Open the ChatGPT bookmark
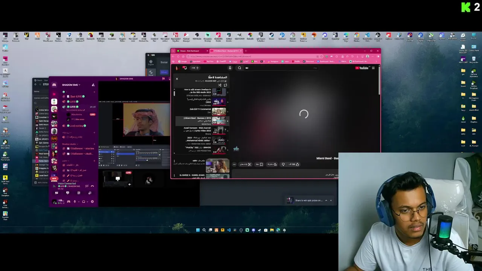The height and width of the screenshot is (271, 482). [x=221, y=61]
